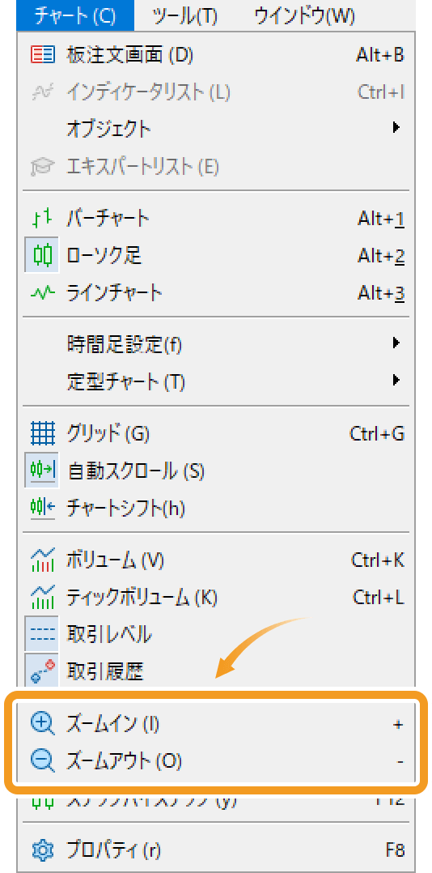Open プロパティ via the gear icon
Screen dimensions: 432x873
pos(42,850)
